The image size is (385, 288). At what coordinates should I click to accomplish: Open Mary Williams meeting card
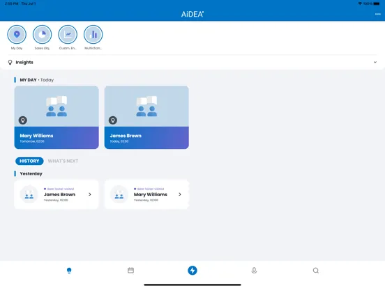pos(56,118)
